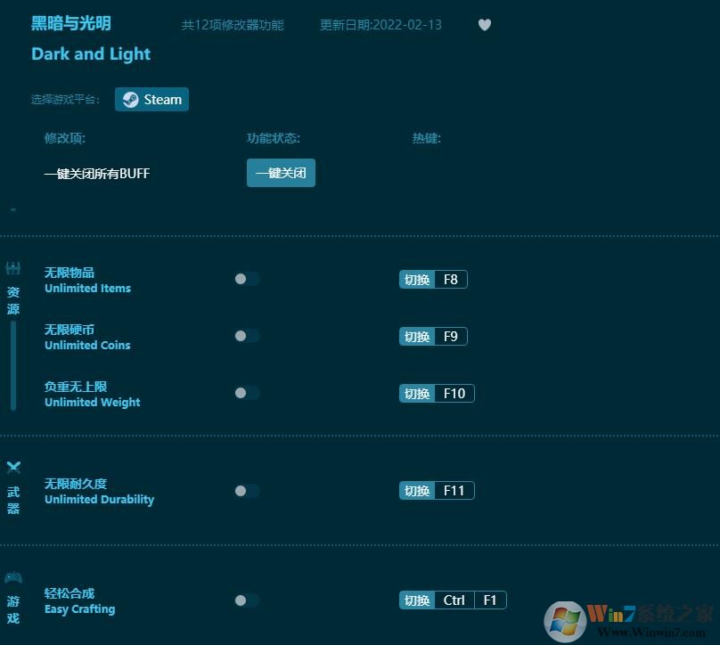
Task: Click the F10 hotkey field
Action: coord(454,394)
